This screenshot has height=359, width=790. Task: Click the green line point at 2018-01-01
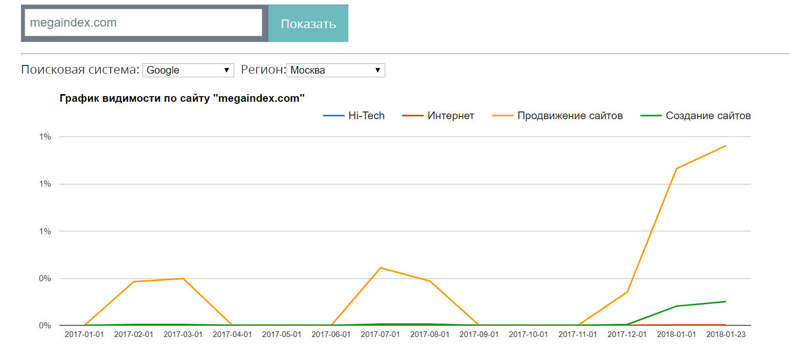[x=677, y=306]
